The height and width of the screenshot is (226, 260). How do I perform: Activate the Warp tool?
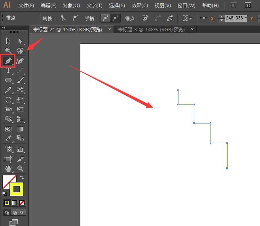click(8, 109)
